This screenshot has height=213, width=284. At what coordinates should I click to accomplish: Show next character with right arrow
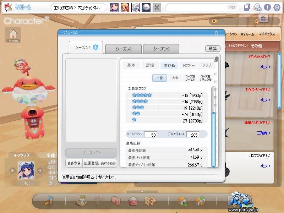click(40, 171)
